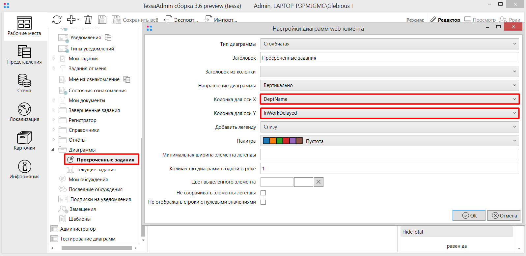The width and height of the screenshot is (526, 256).
Task: Enable Не сворачивать элементы легенды checkbox
Action: (x=263, y=193)
